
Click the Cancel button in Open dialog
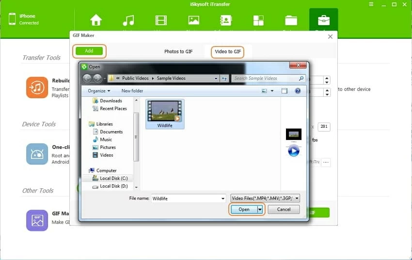pos(284,210)
